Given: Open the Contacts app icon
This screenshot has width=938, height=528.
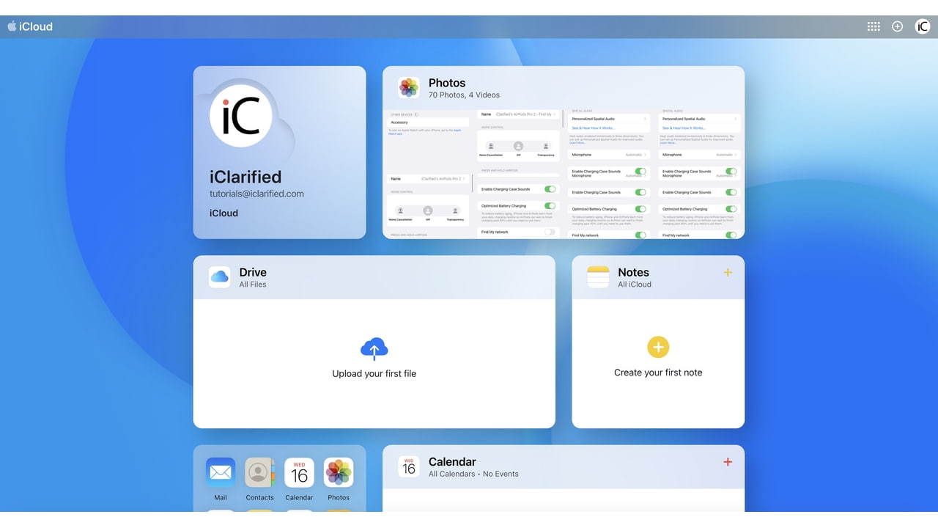Looking at the screenshot, I should pyautogui.click(x=259, y=472).
